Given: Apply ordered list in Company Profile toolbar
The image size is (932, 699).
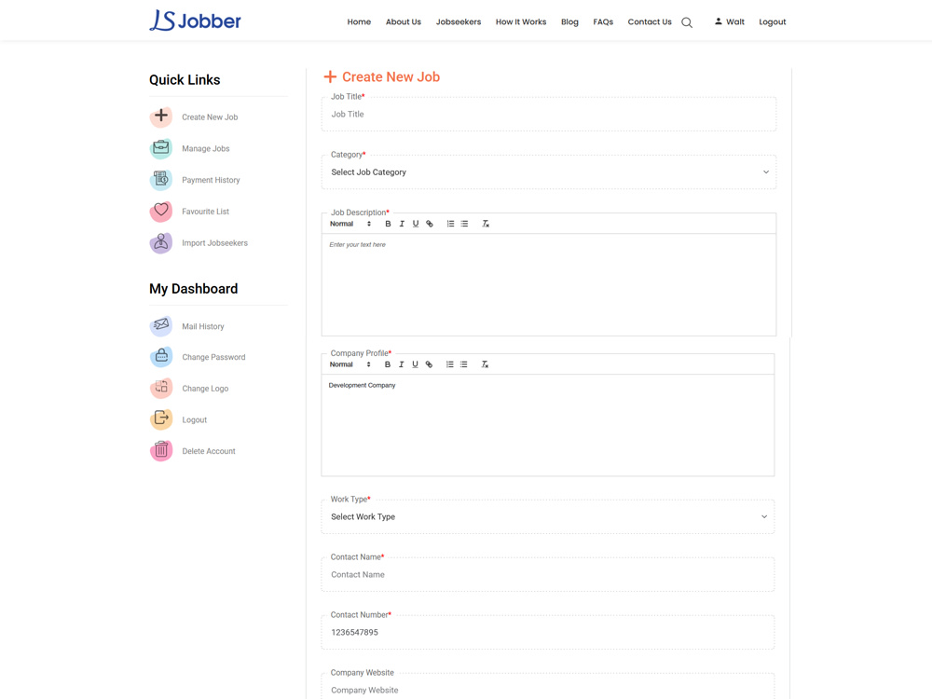Looking at the screenshot, I should click(450, 364).
